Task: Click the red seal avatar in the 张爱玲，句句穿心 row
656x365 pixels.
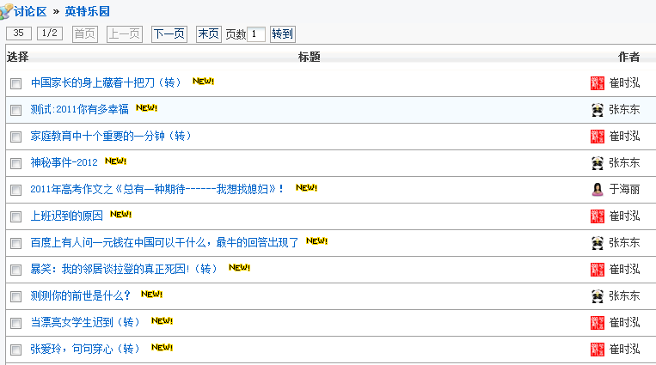Action: click(597, 350)
